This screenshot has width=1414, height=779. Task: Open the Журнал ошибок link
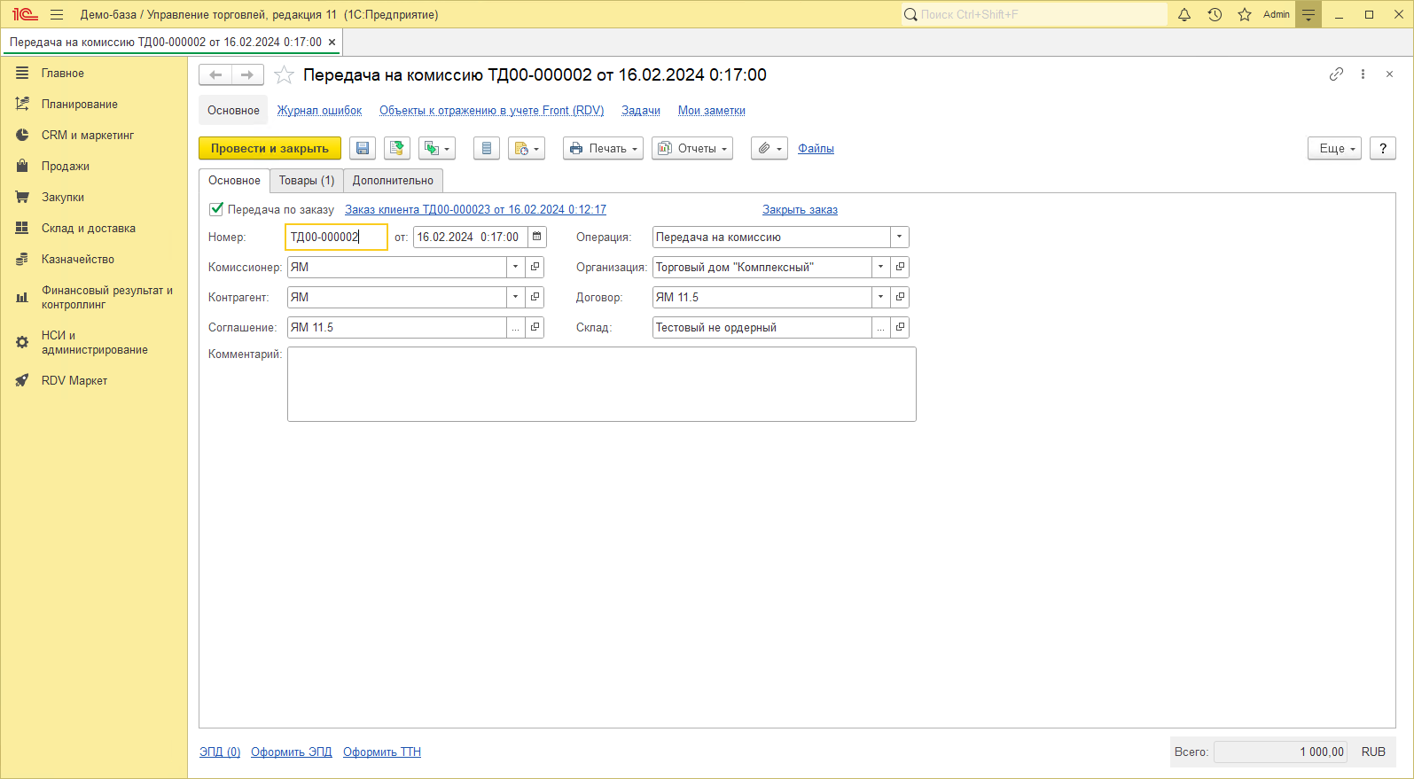coord(319,111)
